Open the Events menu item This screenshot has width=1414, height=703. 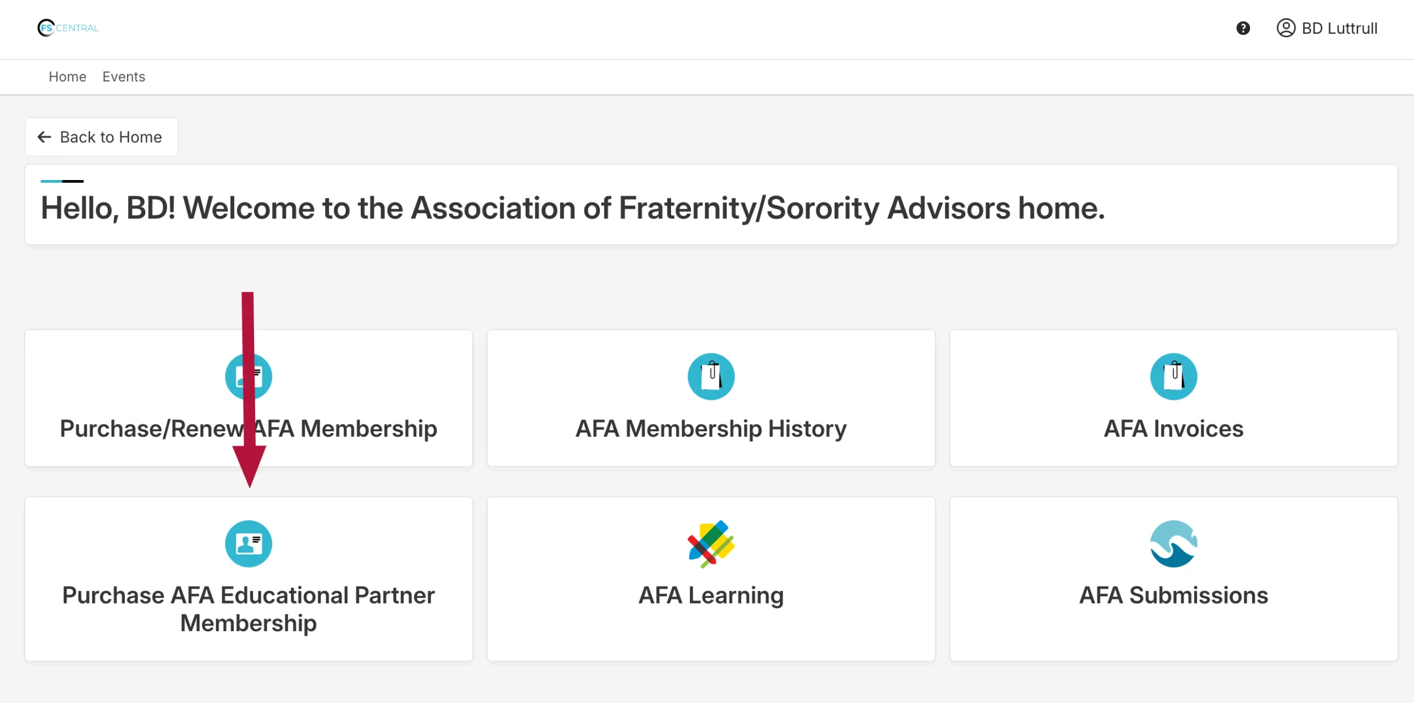(x=124, y=77)
